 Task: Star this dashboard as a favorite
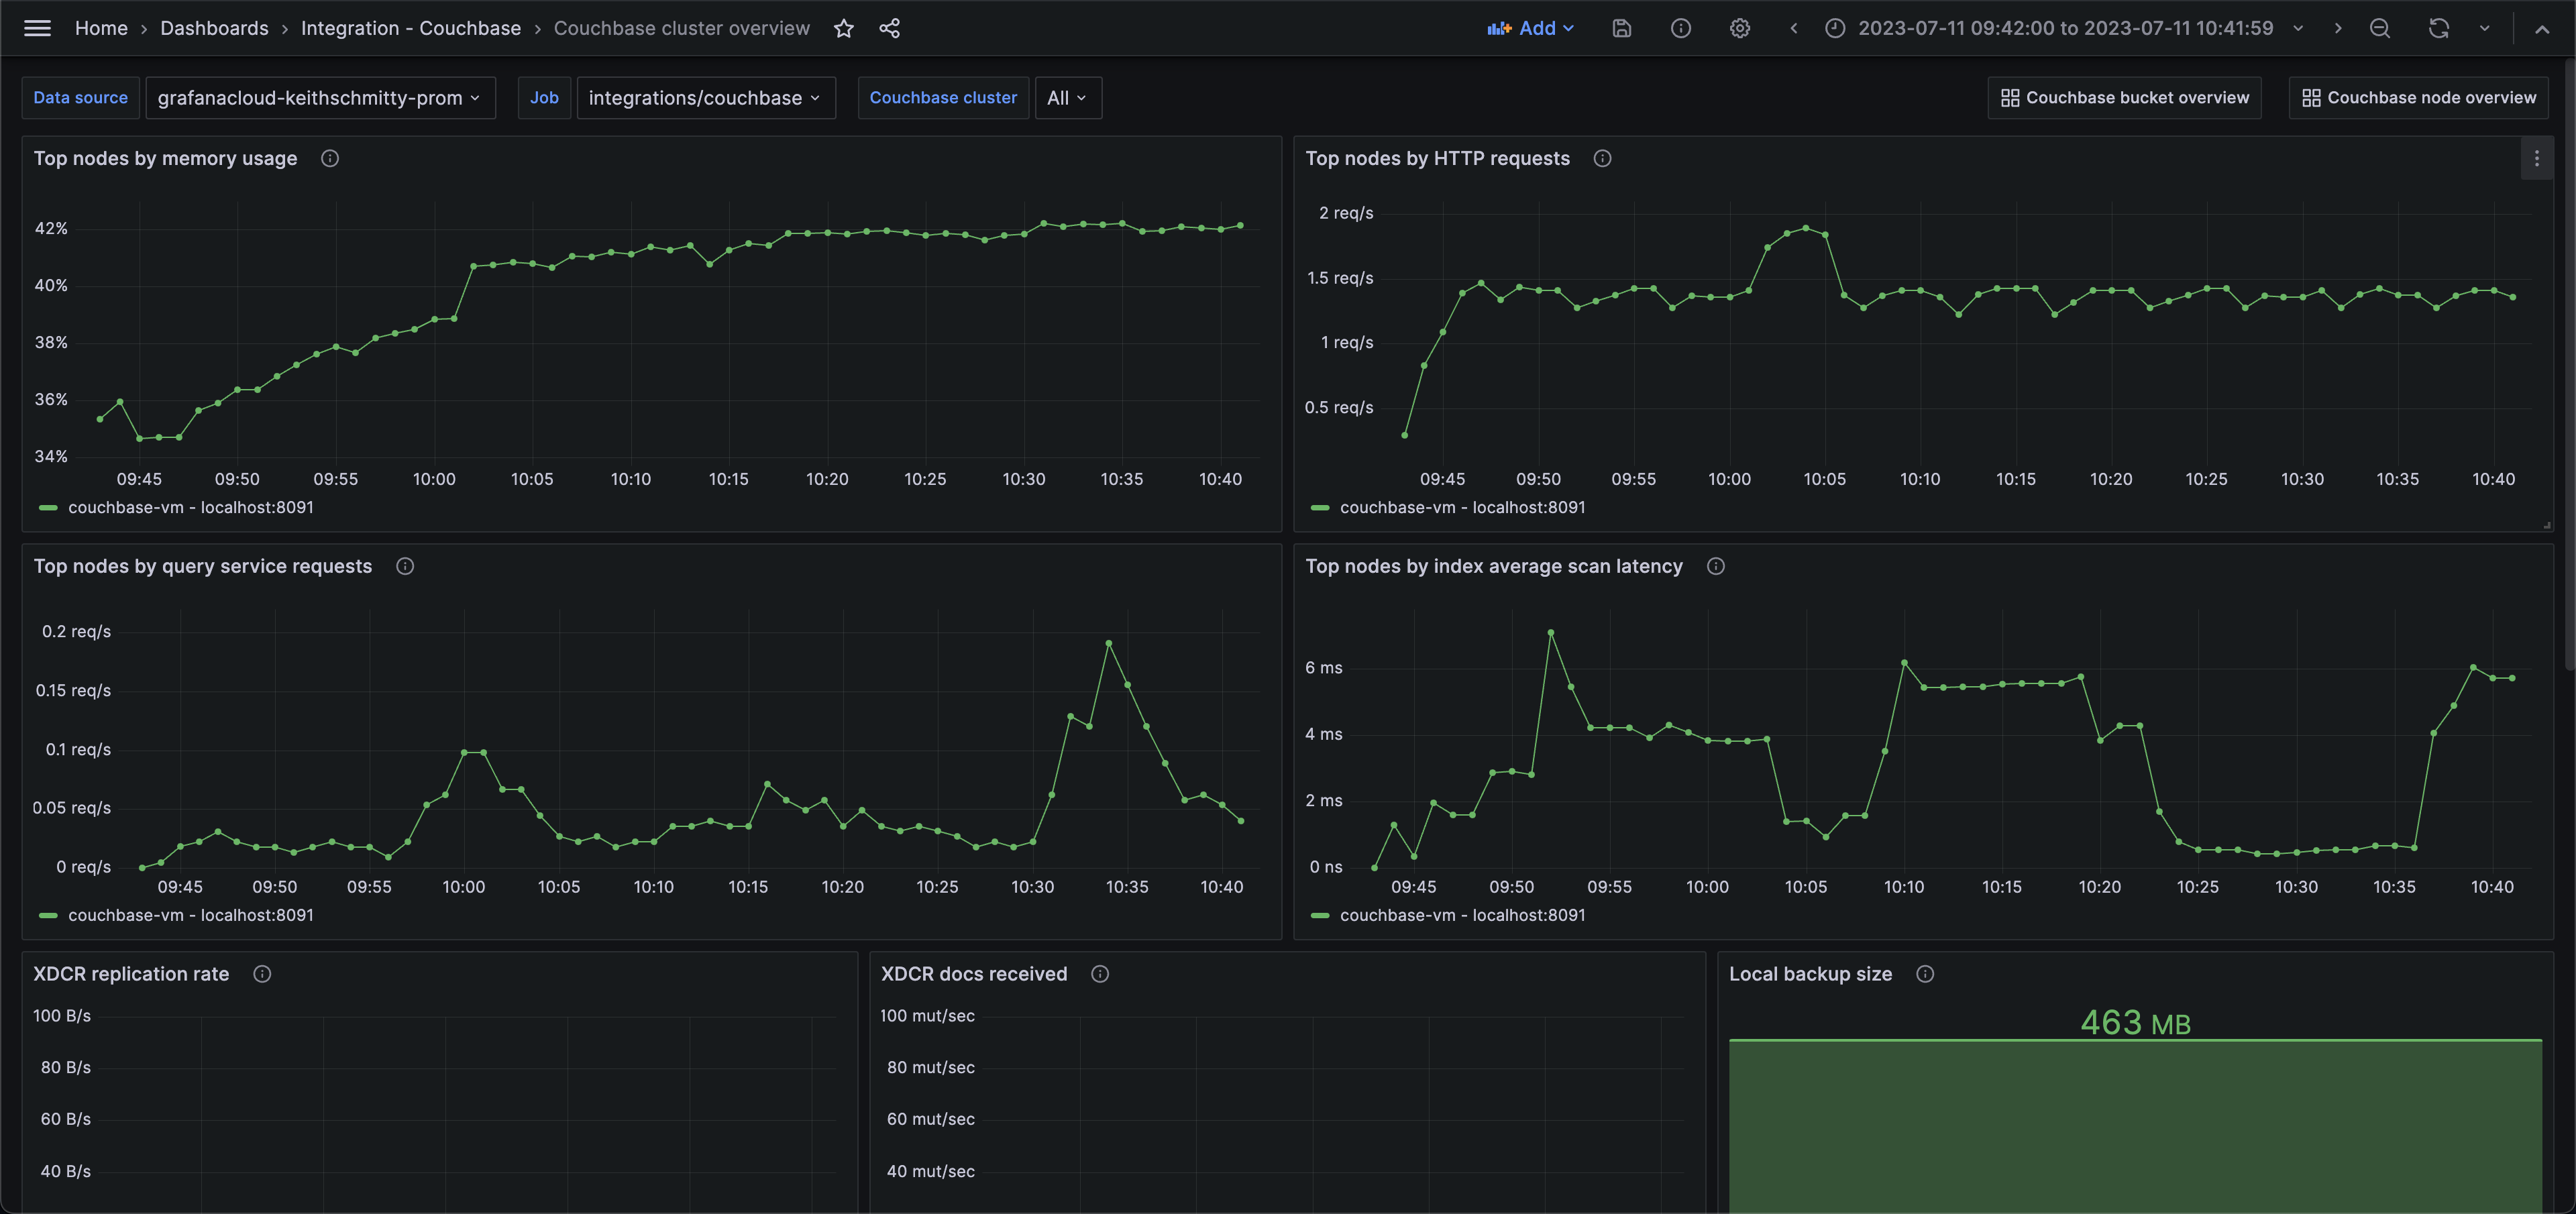(843, 28)
